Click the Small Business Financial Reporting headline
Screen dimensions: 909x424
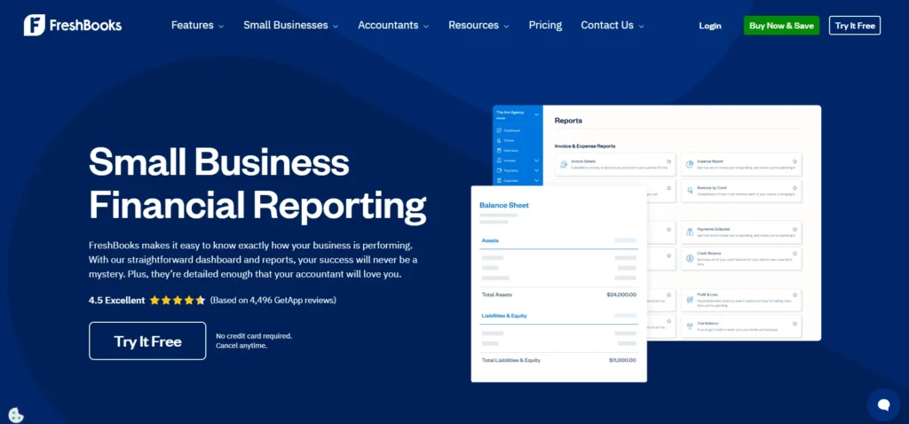pyautogui.click(x=257, y=184)
